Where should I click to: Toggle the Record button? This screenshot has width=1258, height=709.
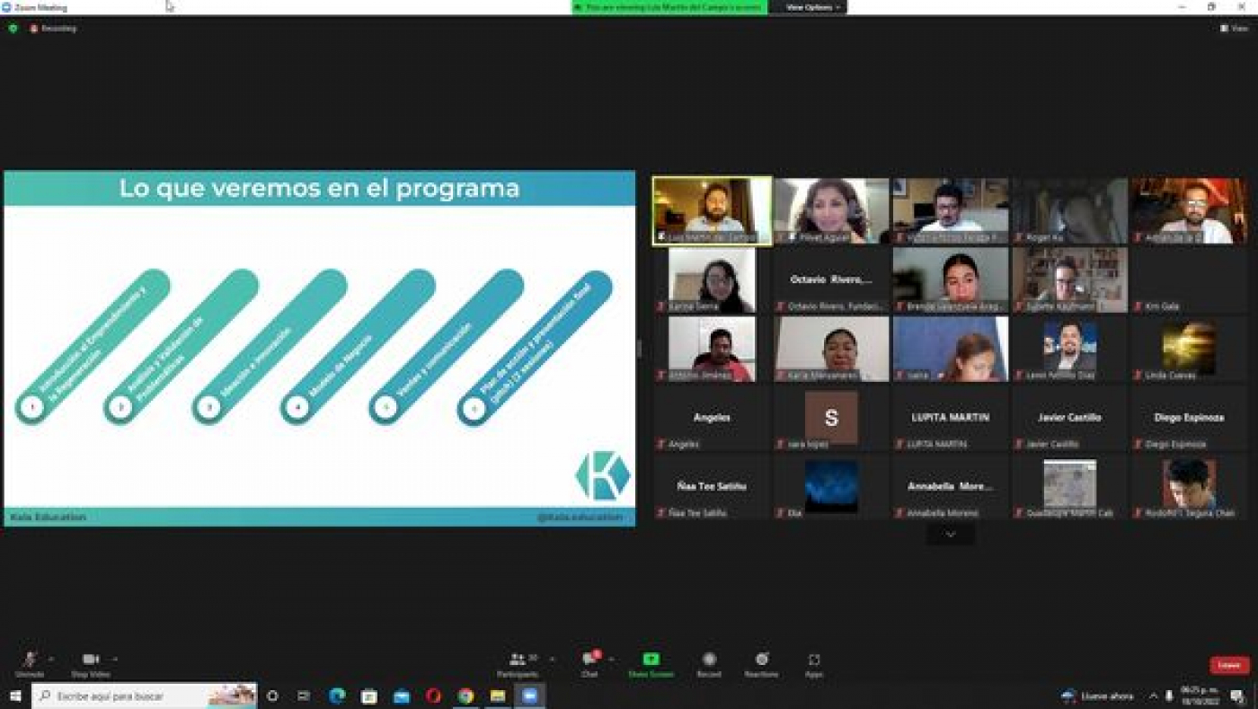(709, 663)
